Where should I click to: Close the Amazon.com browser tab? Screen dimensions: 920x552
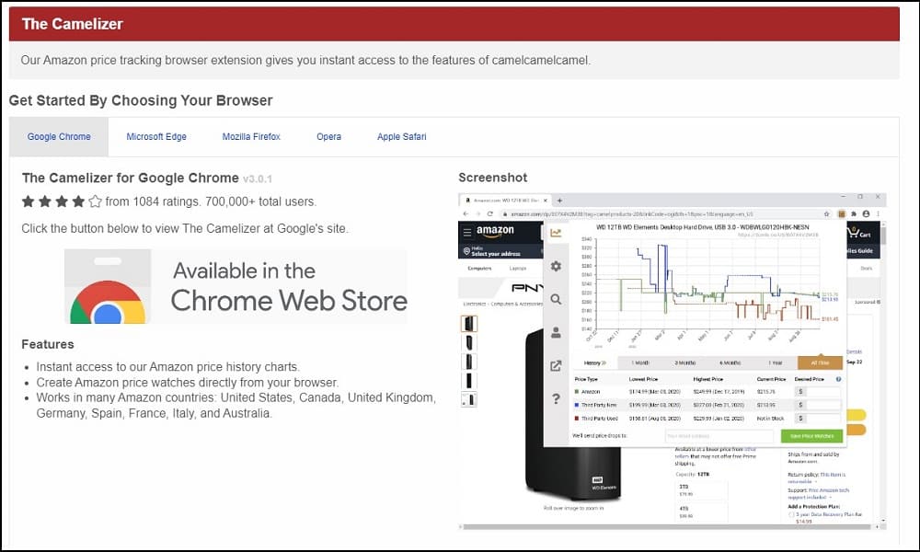point(545,201)
